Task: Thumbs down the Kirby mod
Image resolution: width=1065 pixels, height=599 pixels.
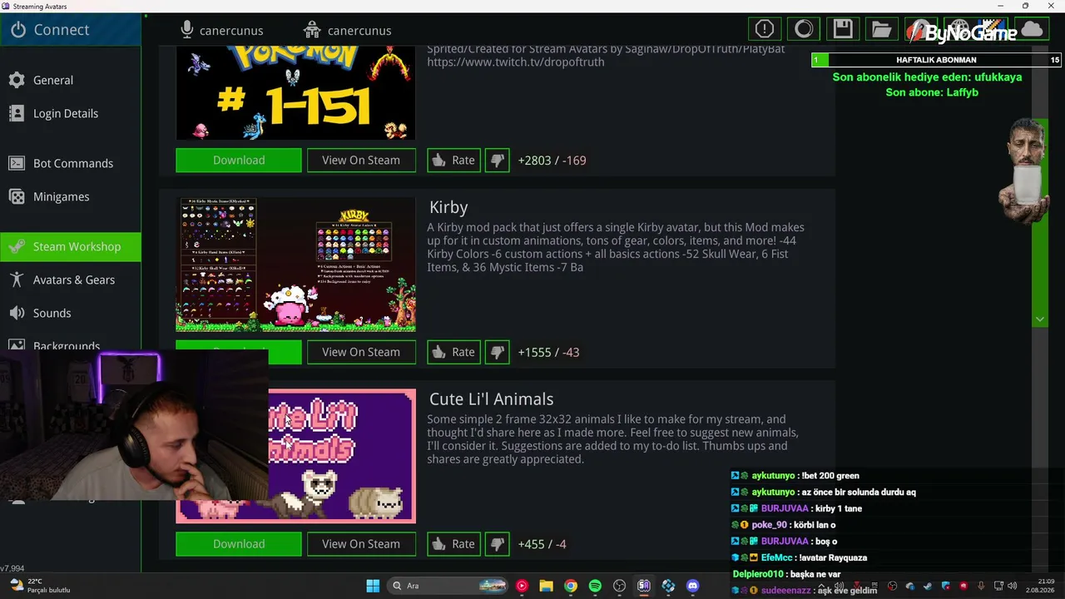Action: click(x=498, y=352)
